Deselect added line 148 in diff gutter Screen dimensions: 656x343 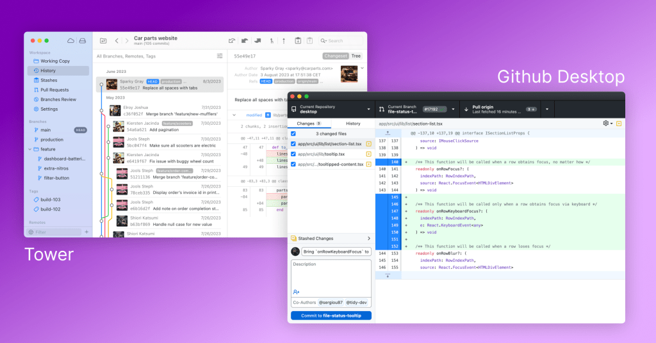tap(388, 218)
